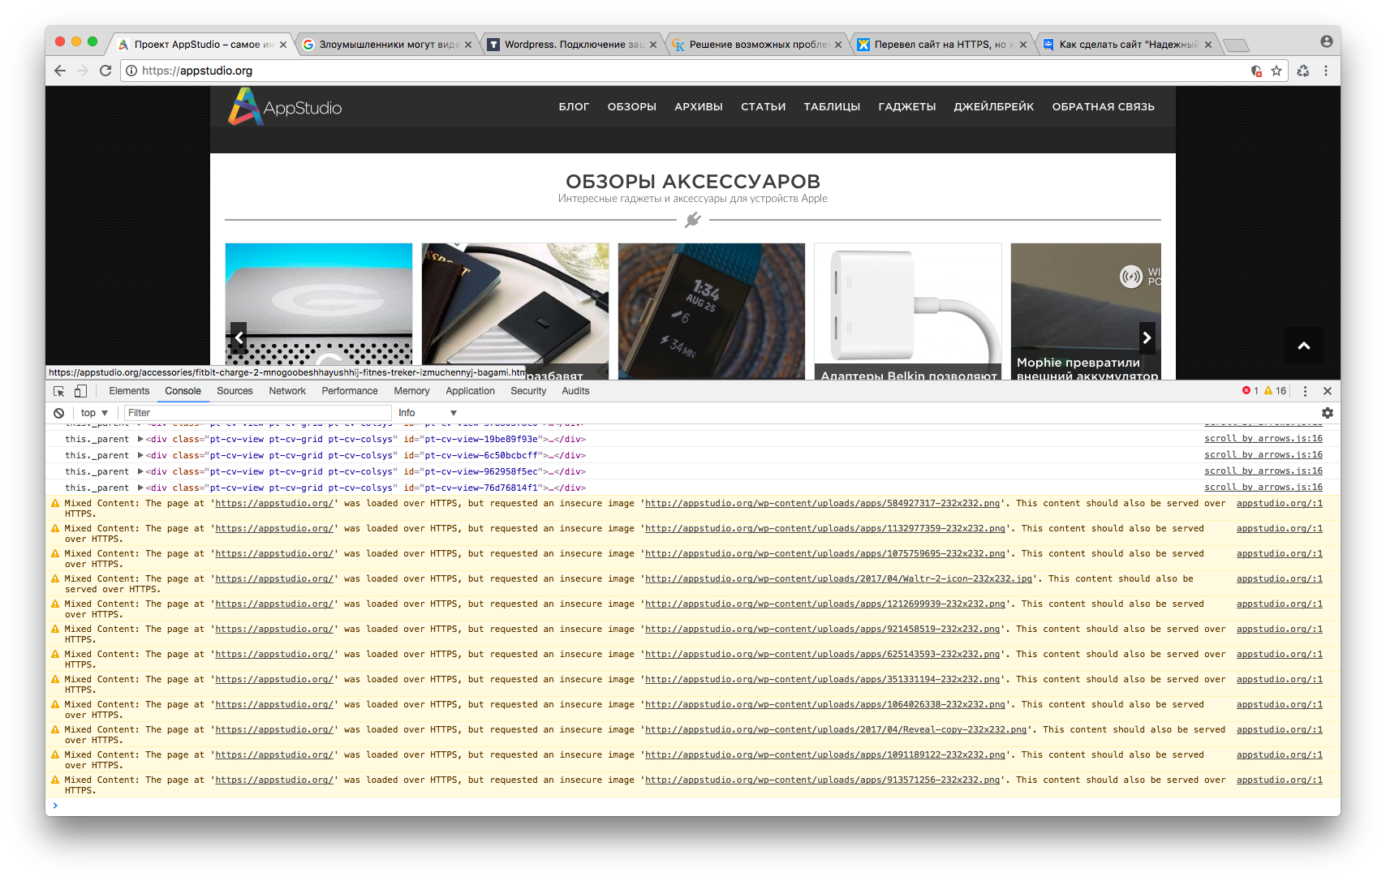The height and width of the screenshot is (881, 1386).
Task: Open the Info log level dropdown
Action: [x=428, y=413]
